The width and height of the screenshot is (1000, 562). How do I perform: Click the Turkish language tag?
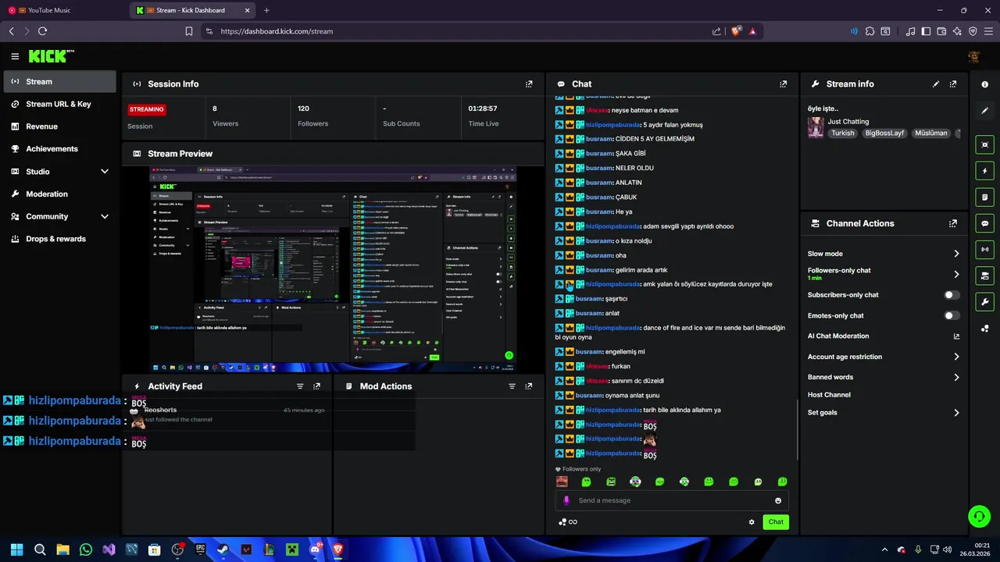843,133
